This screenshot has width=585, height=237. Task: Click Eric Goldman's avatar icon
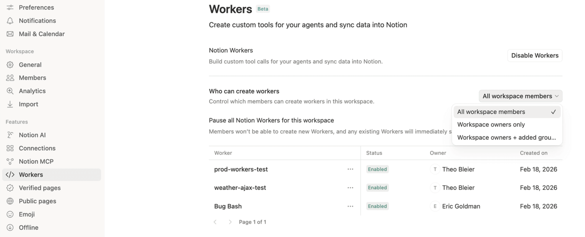click(435, 206)
